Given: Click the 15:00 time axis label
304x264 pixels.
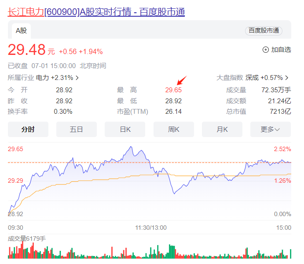Looking at the screenshot, I should point(284,228).
